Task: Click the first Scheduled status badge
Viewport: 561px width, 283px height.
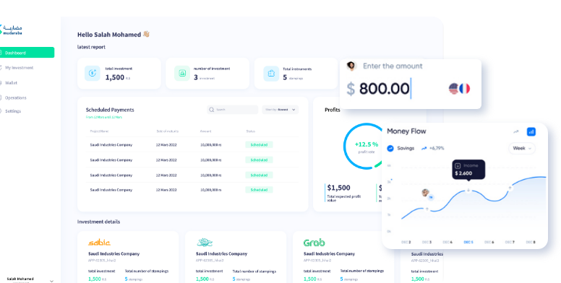Action: point(259,144)
